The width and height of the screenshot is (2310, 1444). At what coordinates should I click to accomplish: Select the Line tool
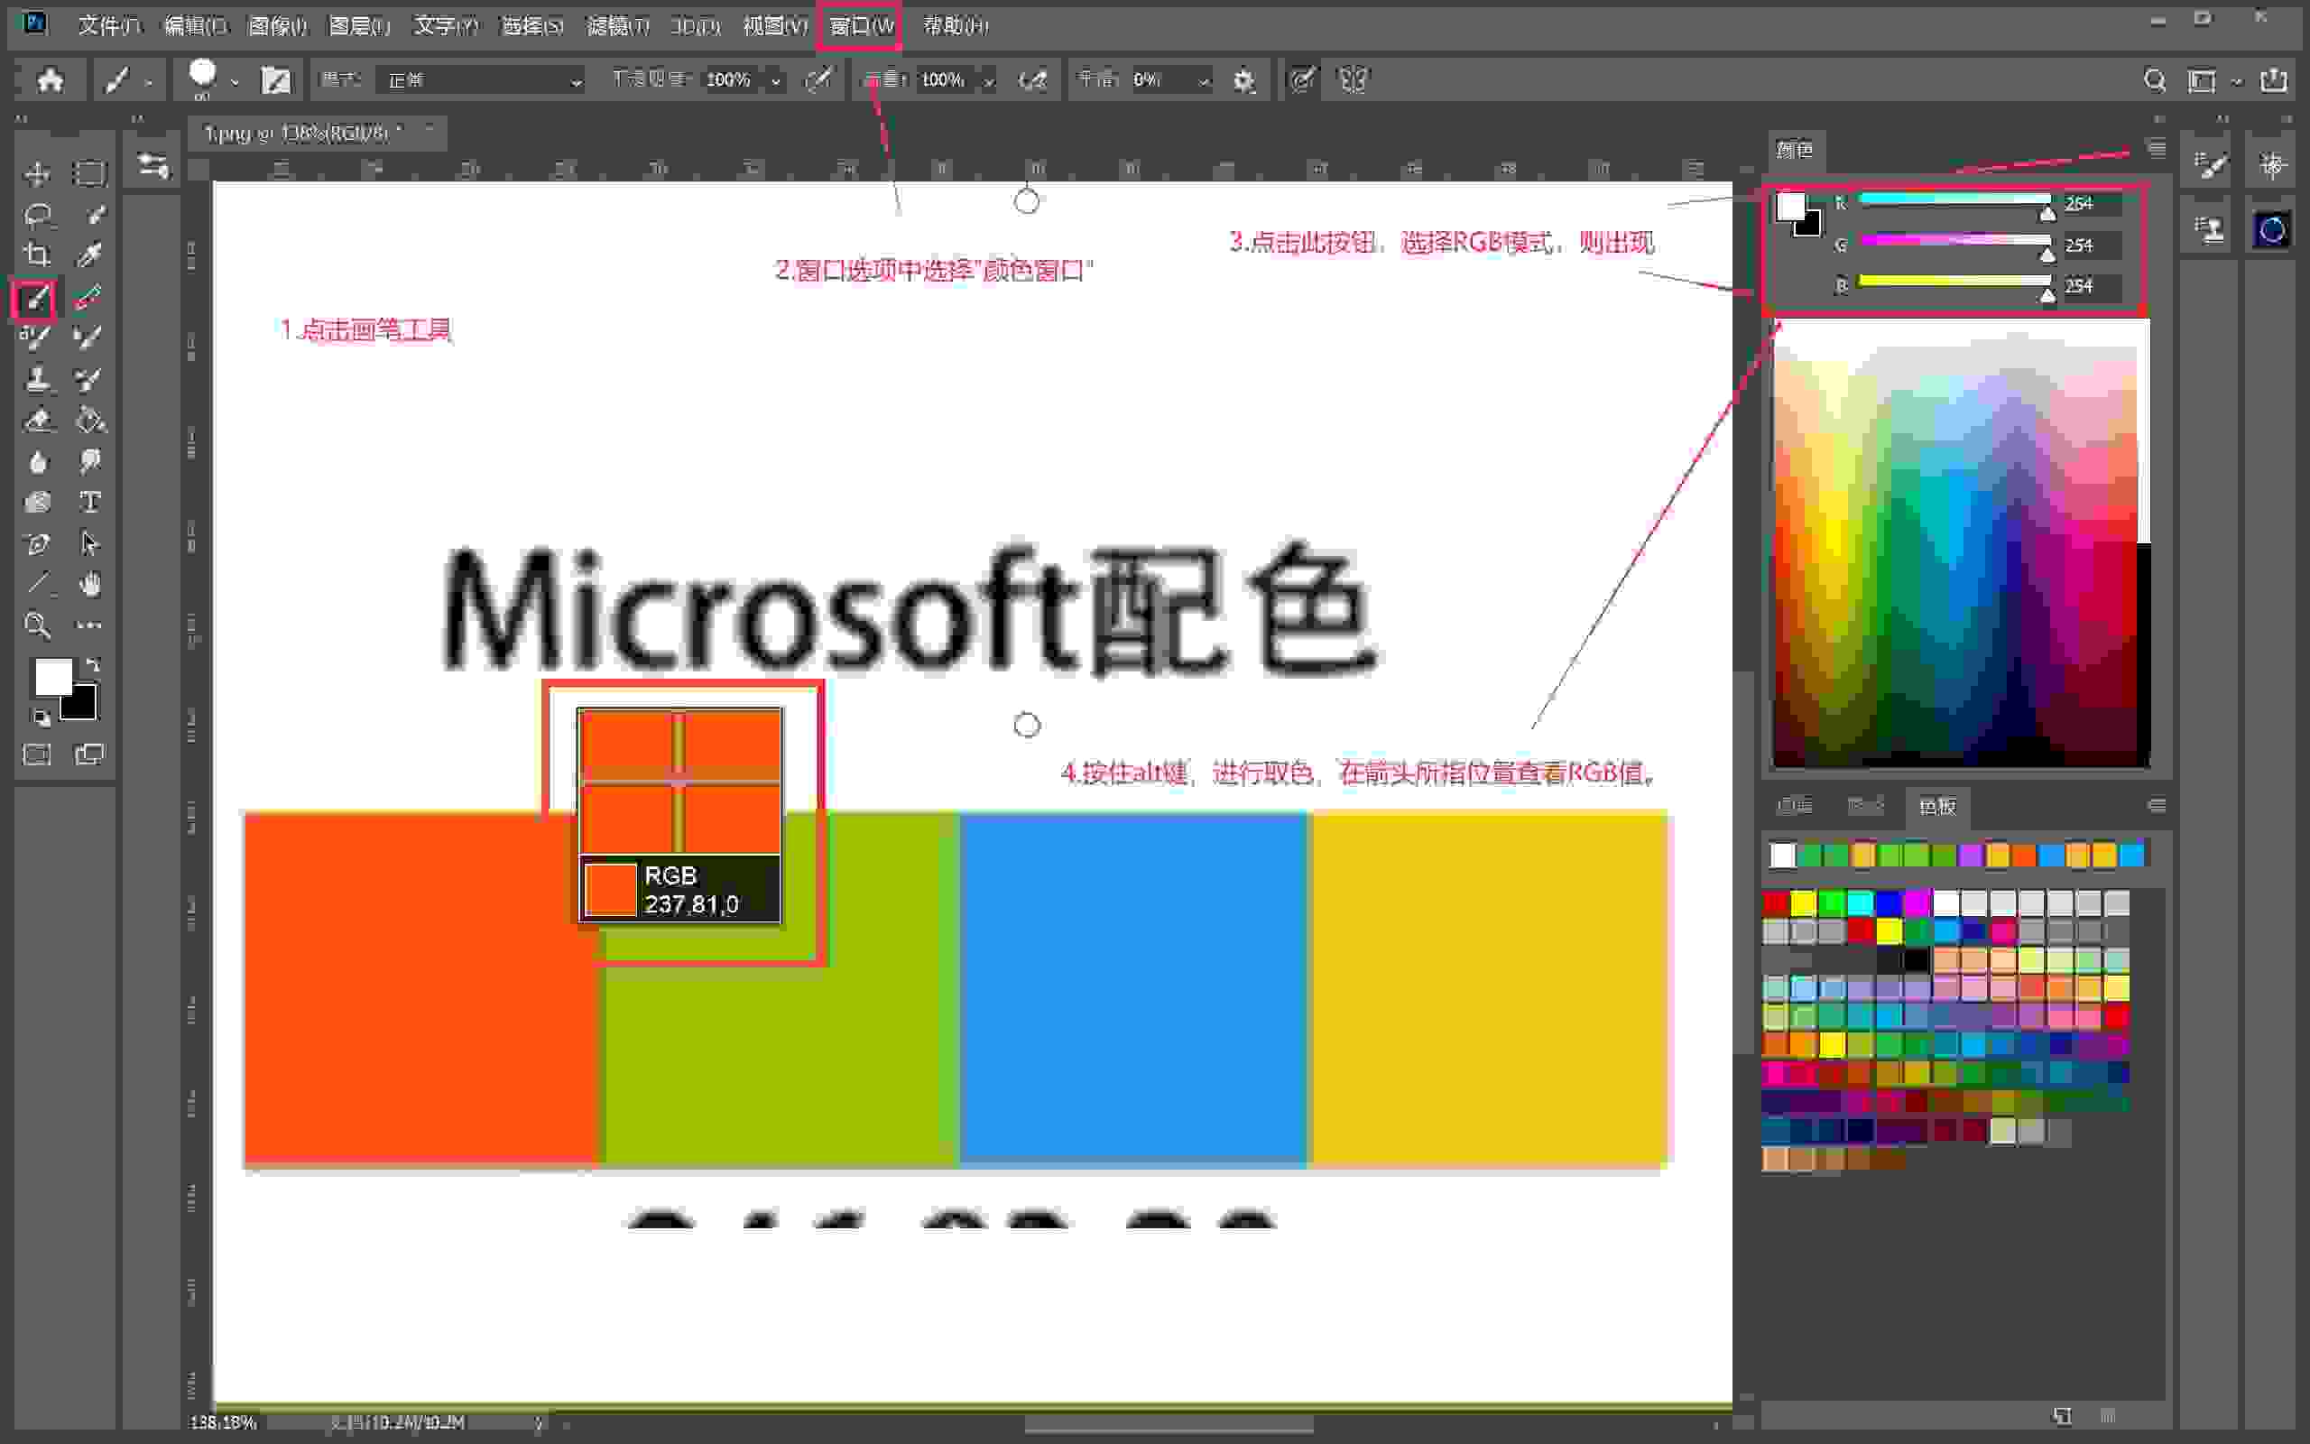pos(37,584)
